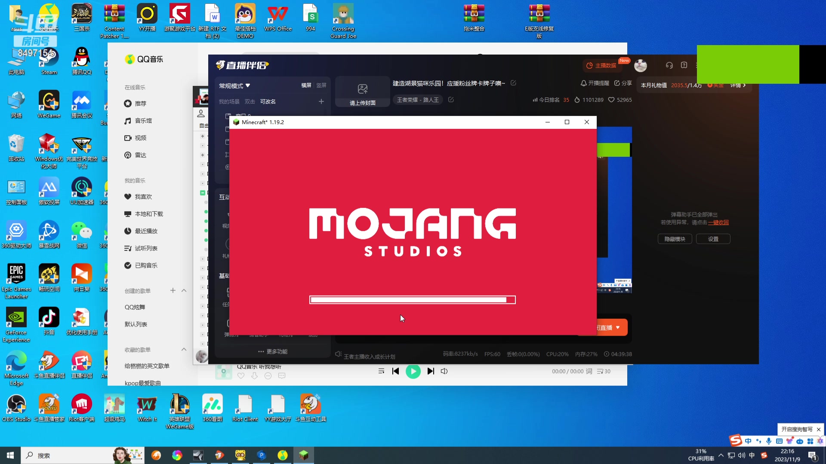Click 开播提醒 notification button
This screenshot has height=464, width=826.
595,83
